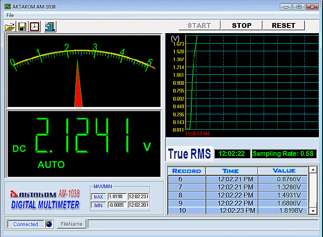Screen dimensions: 323x237
Task: Click the MIN value field -0.0005
Action: [117, 205]
